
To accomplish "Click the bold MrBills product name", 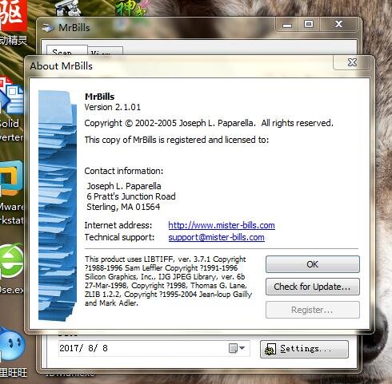I will pyautogui.click(x=99, y=97).
